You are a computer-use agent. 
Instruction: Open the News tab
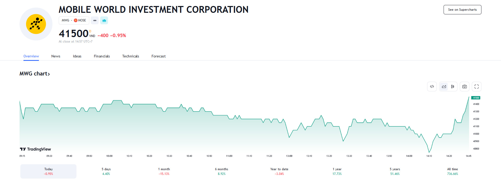click(56, 56)
